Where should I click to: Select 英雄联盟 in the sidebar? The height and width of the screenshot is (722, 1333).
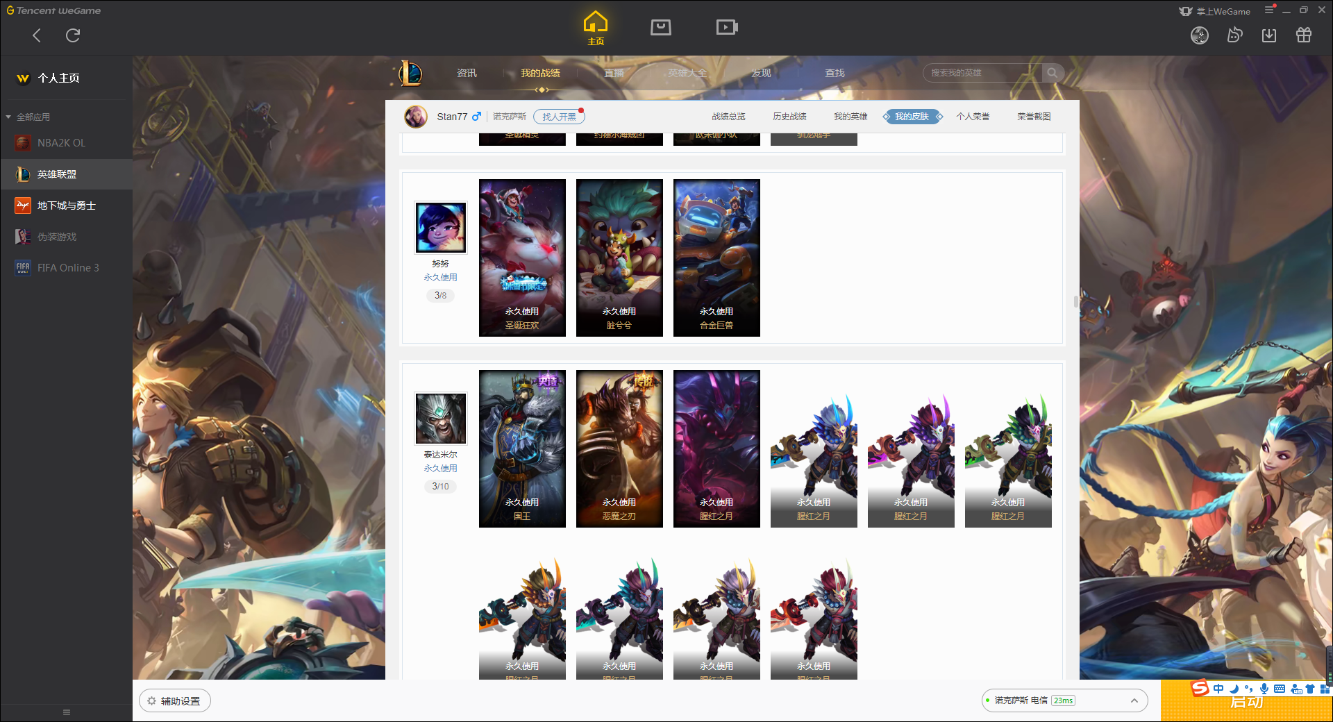66,174
